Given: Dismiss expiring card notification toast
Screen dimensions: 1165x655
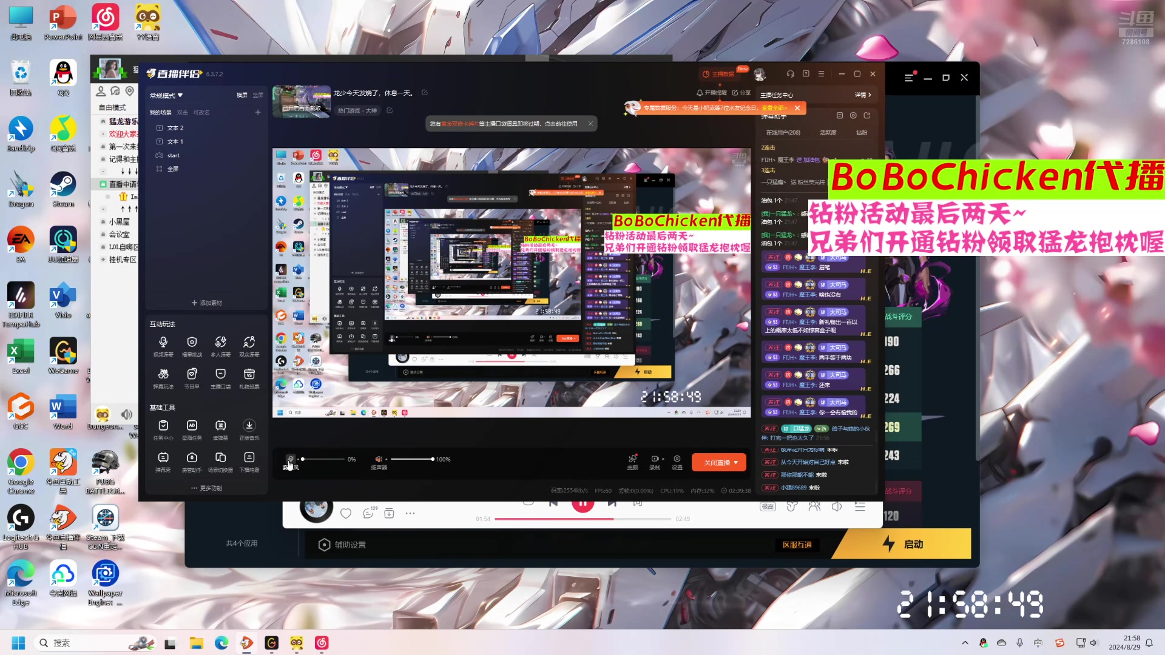Looking at the screenshot, I should tap(590, 124).
